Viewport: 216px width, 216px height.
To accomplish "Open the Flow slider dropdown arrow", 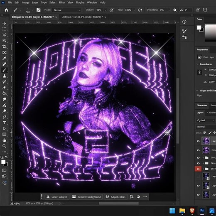I will click(x=134, y=10).
